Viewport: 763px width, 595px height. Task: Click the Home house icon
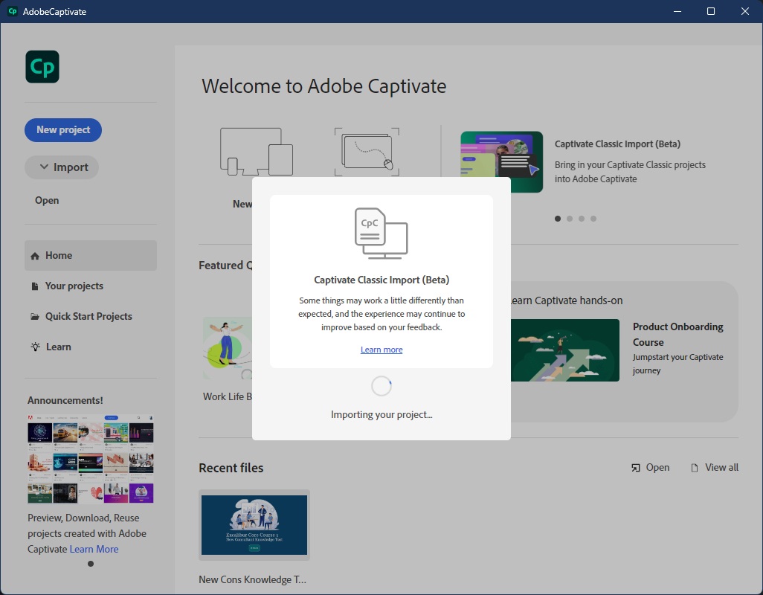click(35, 256)
